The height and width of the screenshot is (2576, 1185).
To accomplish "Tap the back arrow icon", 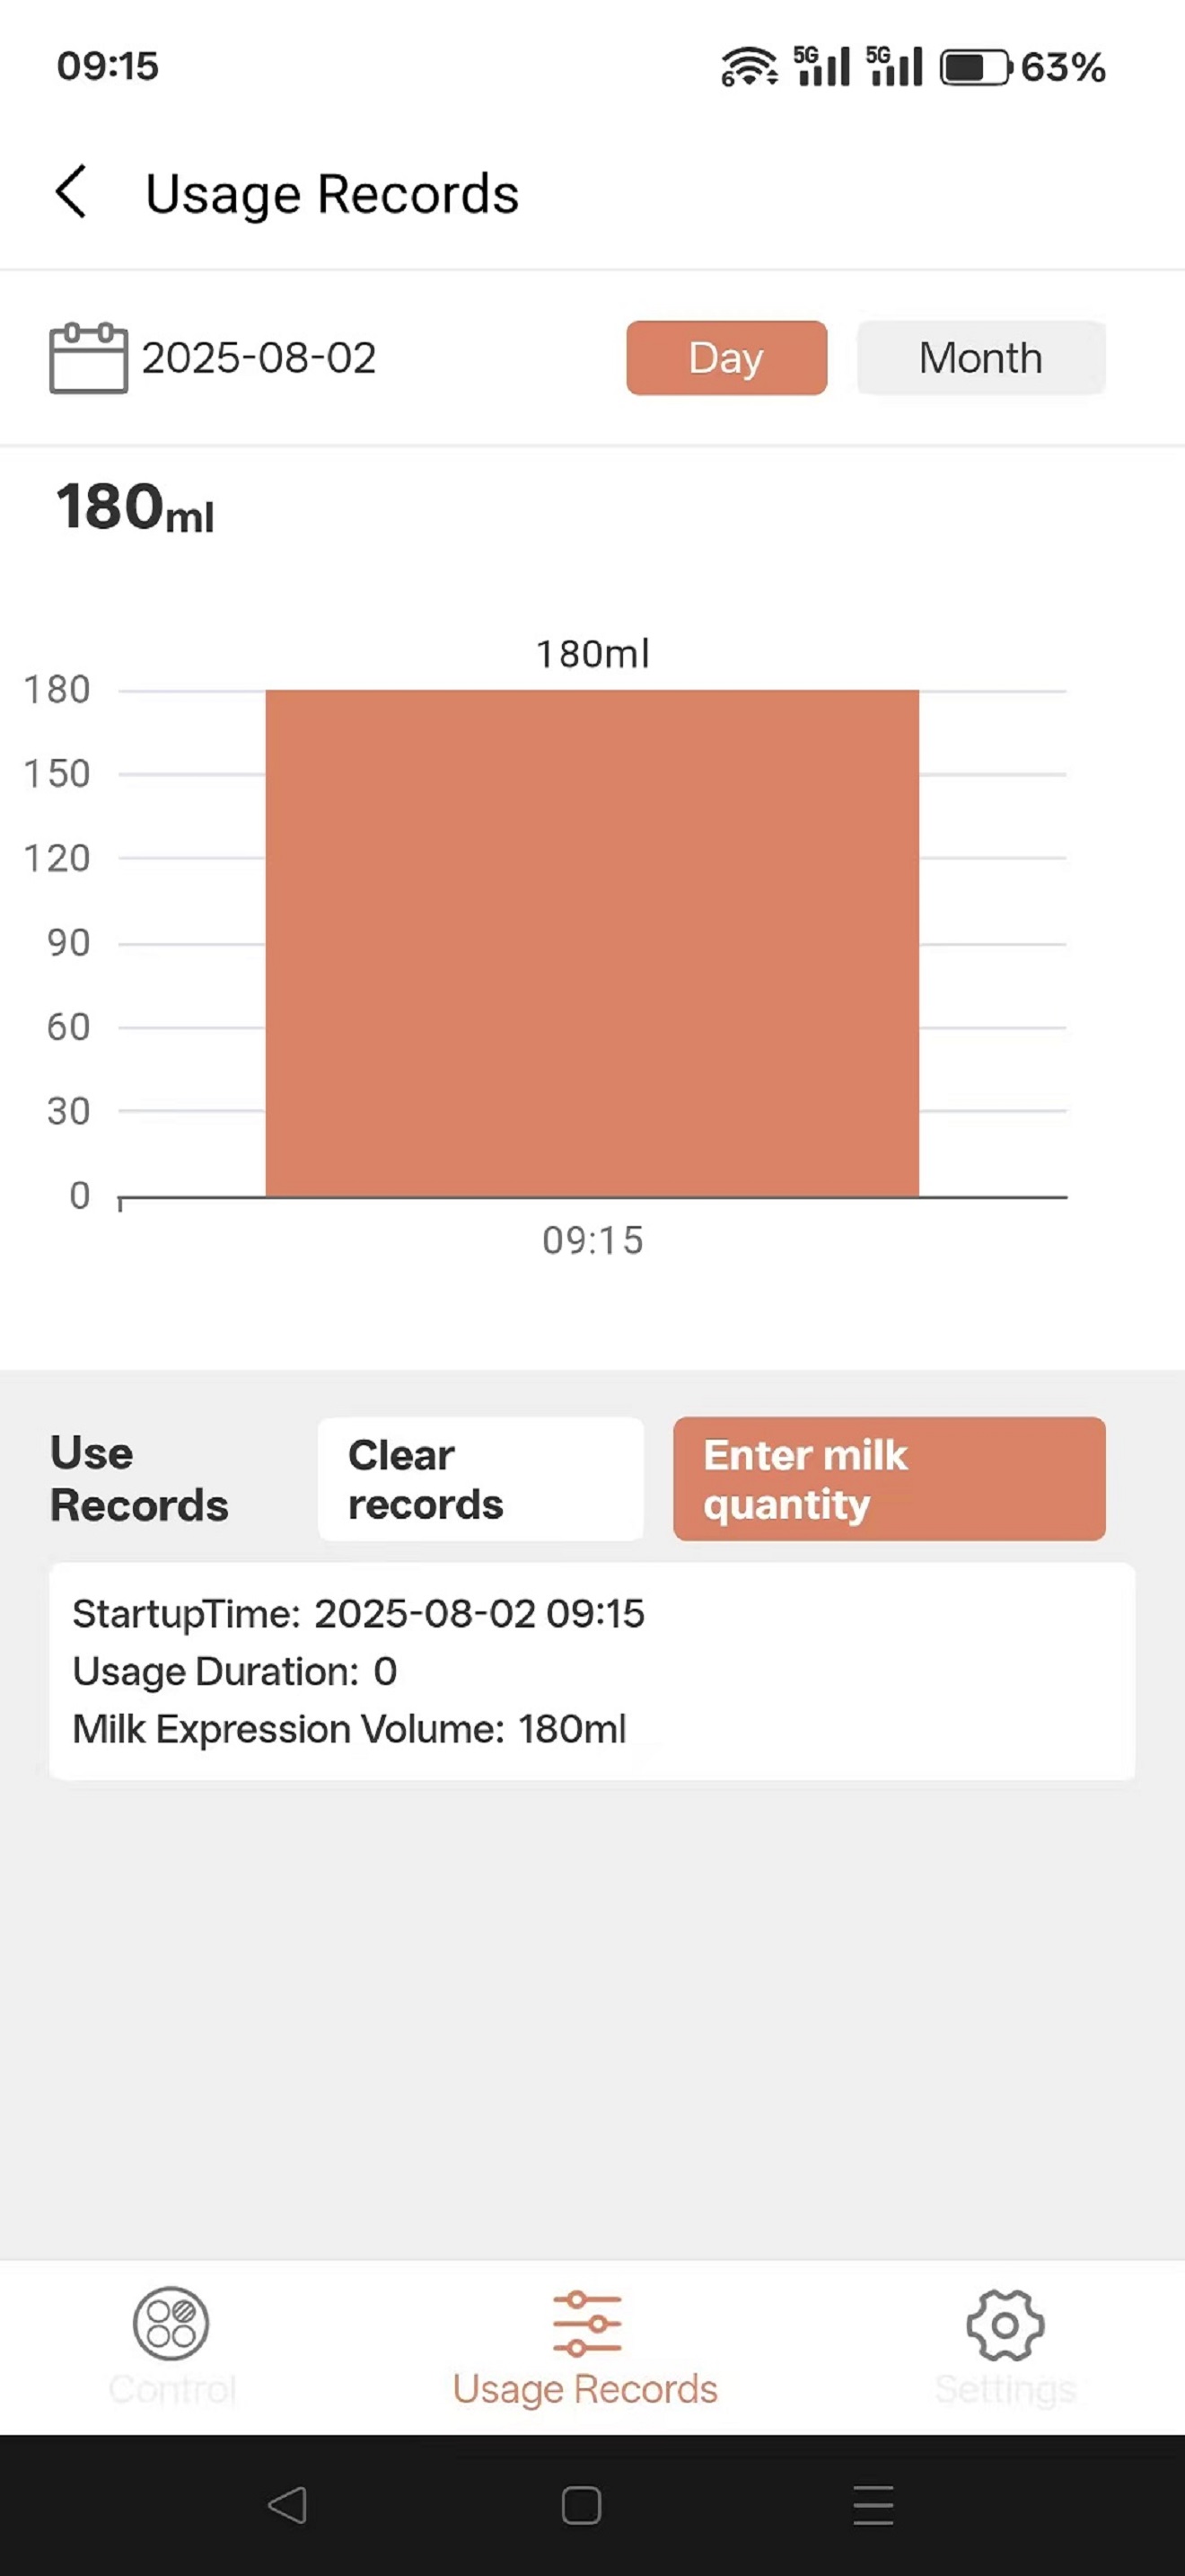I will tap(72, 191).
